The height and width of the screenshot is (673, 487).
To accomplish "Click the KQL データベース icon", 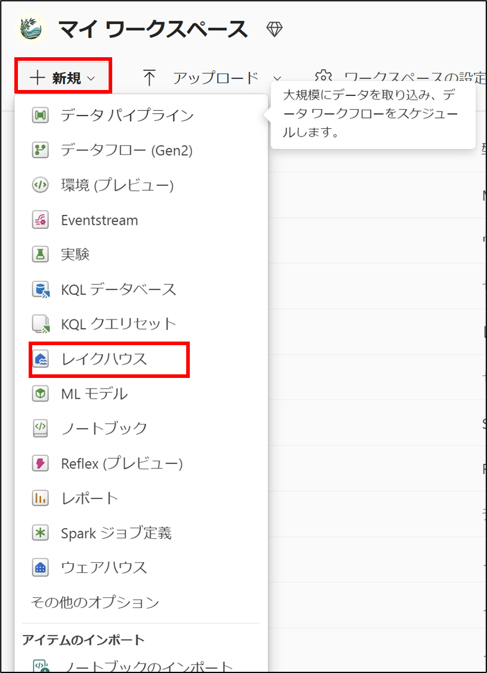I will [x=41, y=289].
